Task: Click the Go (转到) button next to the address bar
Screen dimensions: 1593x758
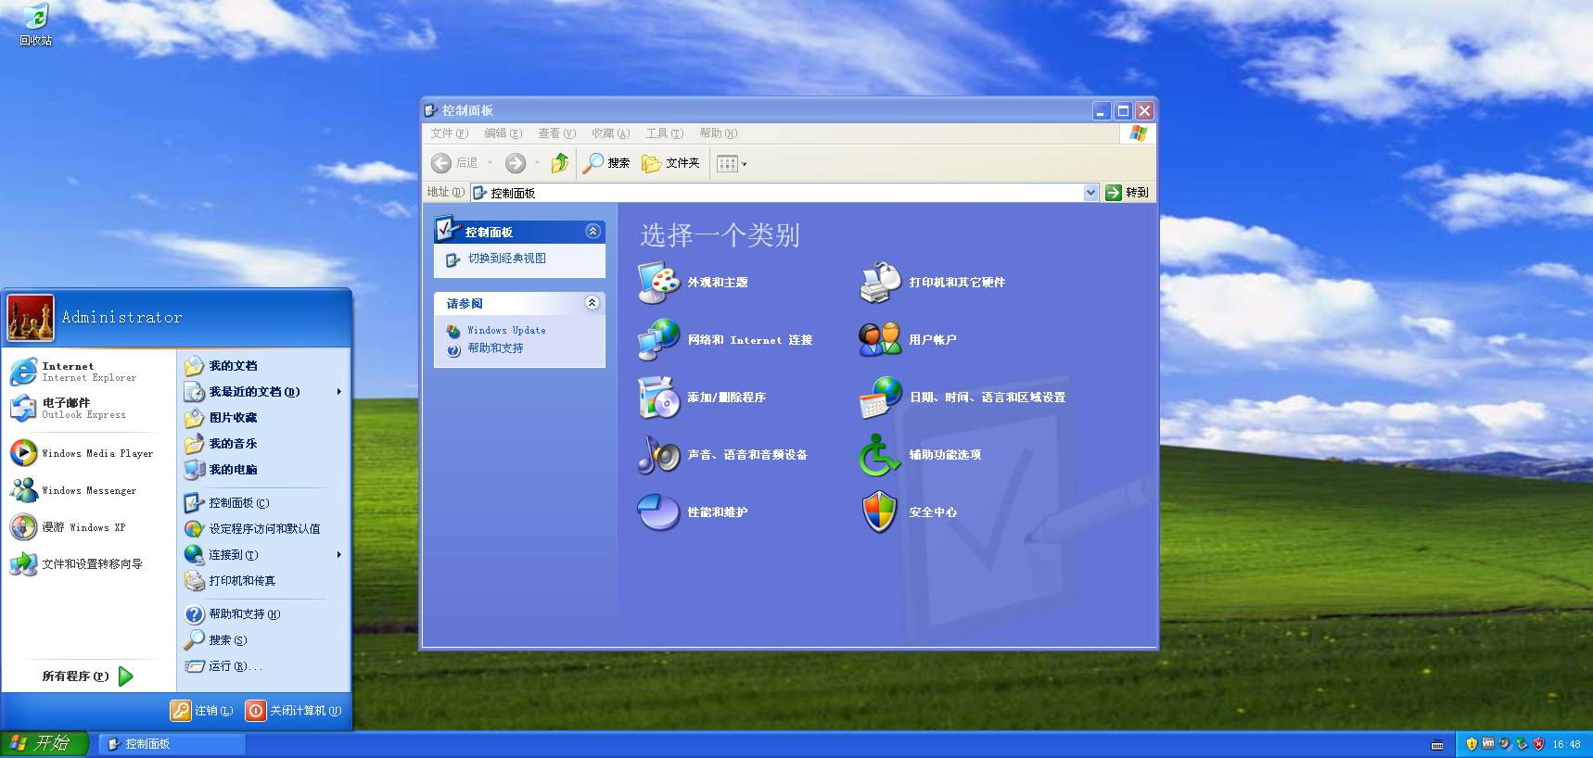Action: (1127, 193)
